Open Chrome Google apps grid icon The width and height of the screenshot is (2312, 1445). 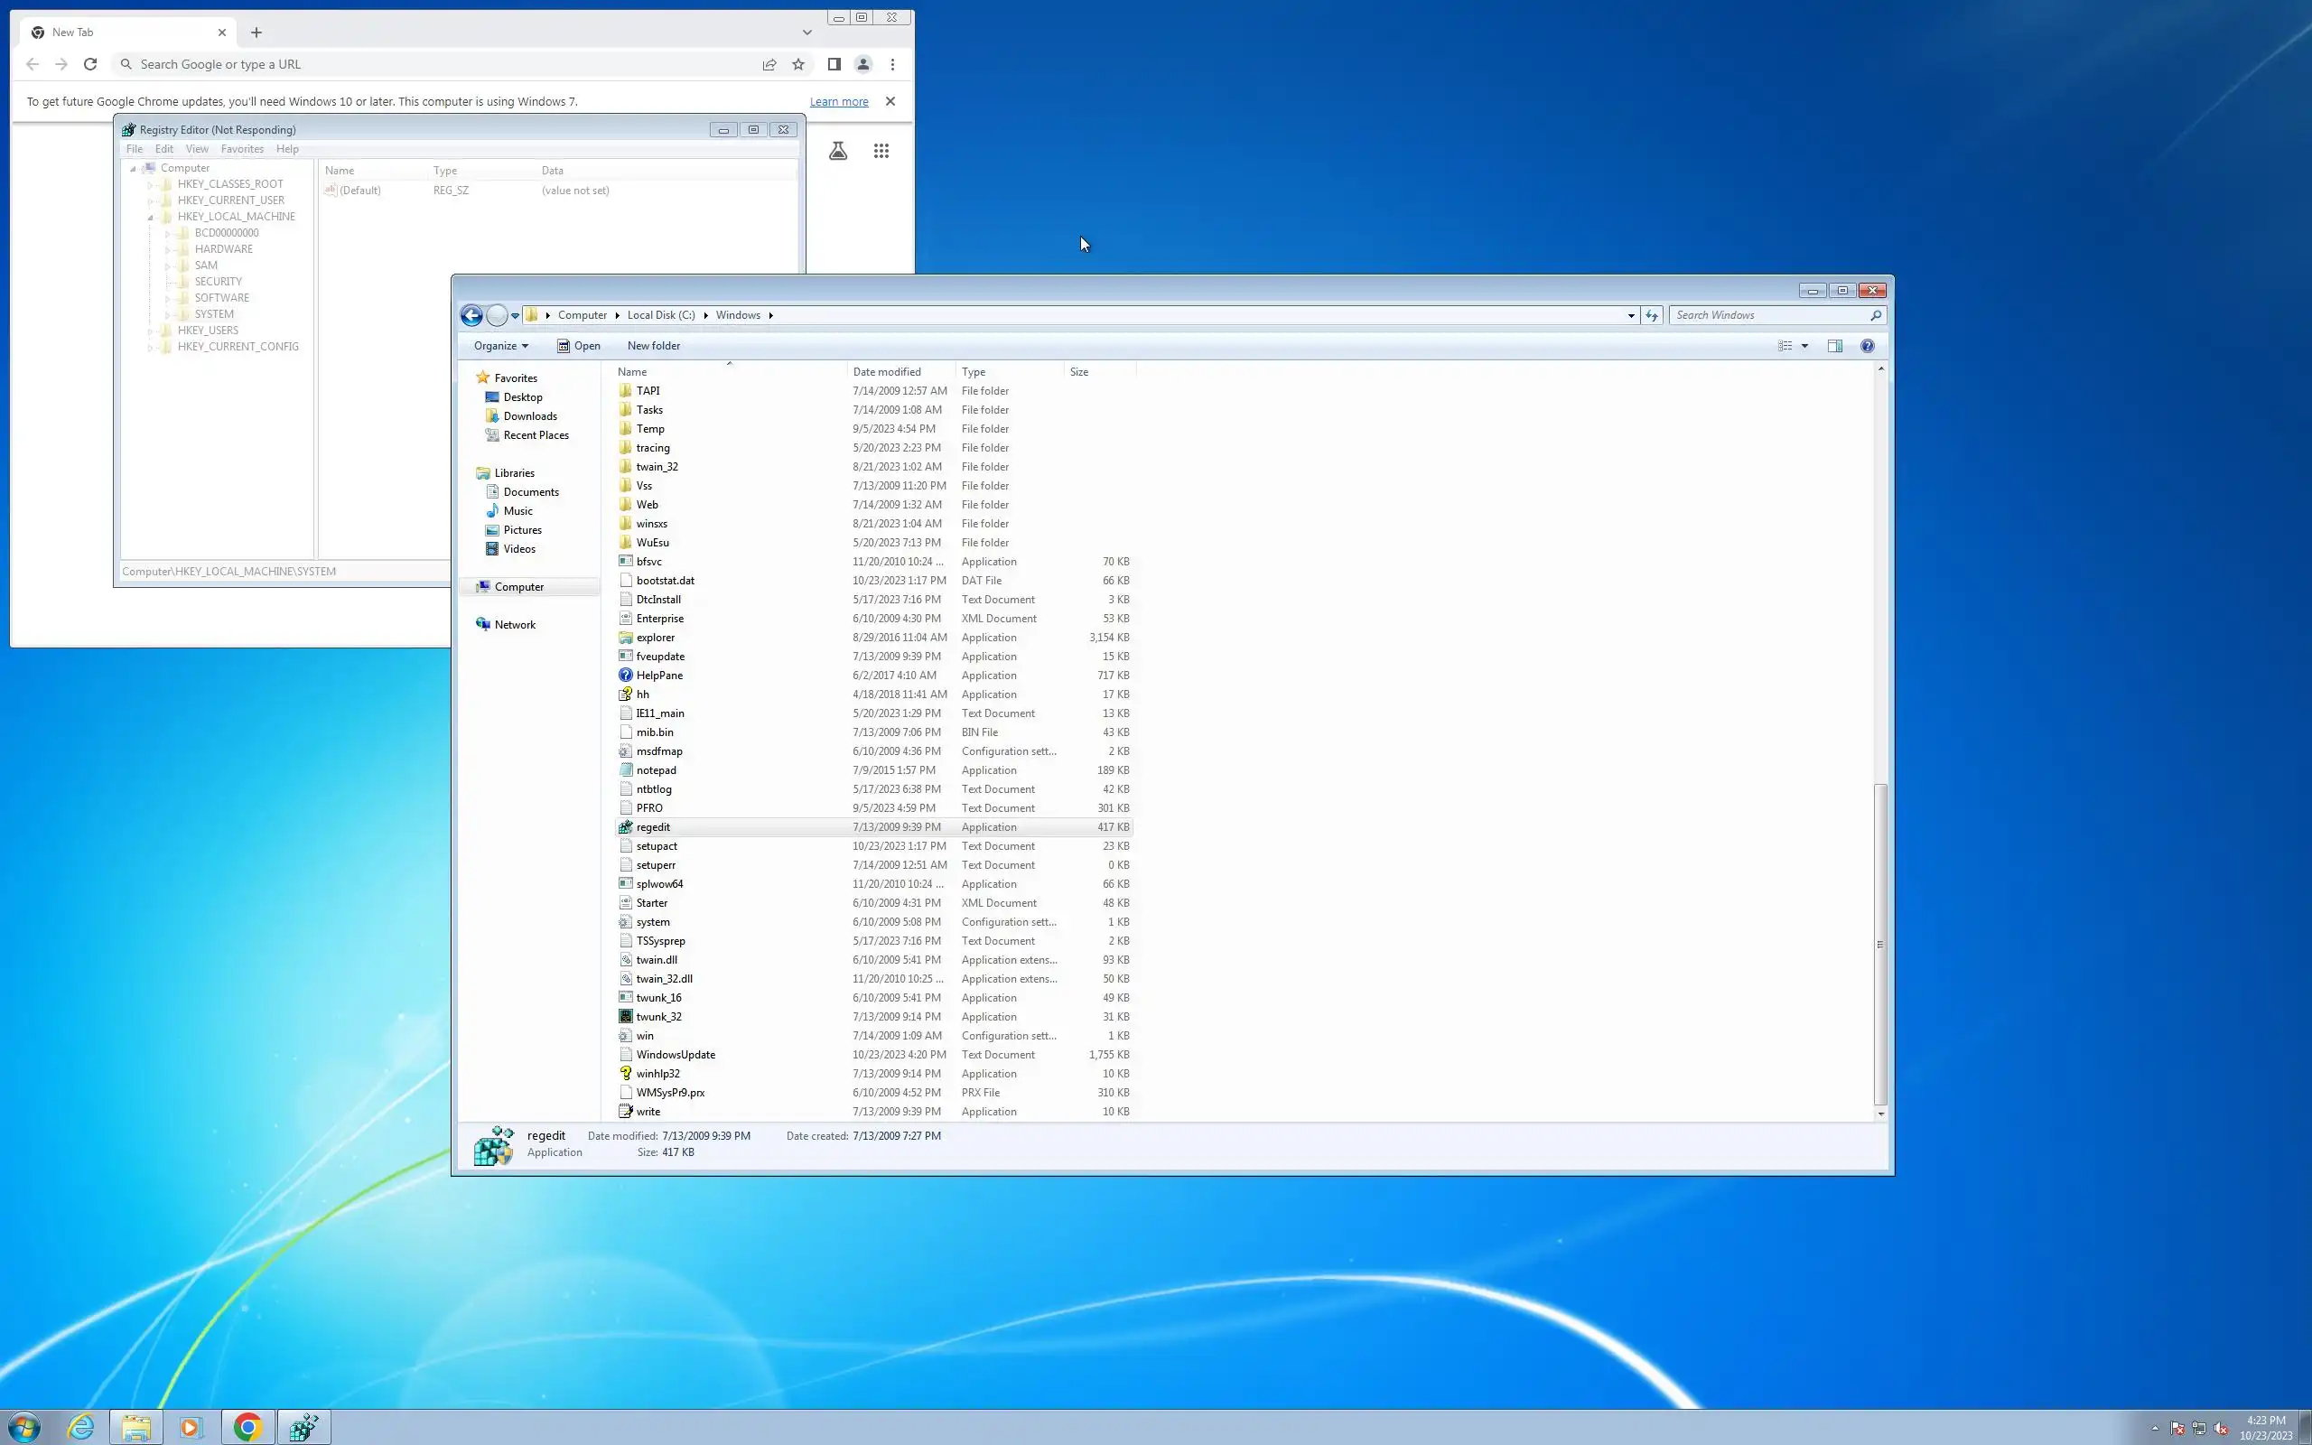click(881, 151)
